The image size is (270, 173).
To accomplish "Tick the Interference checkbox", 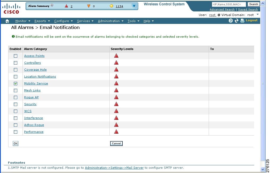I will click(x=15, y=118).
